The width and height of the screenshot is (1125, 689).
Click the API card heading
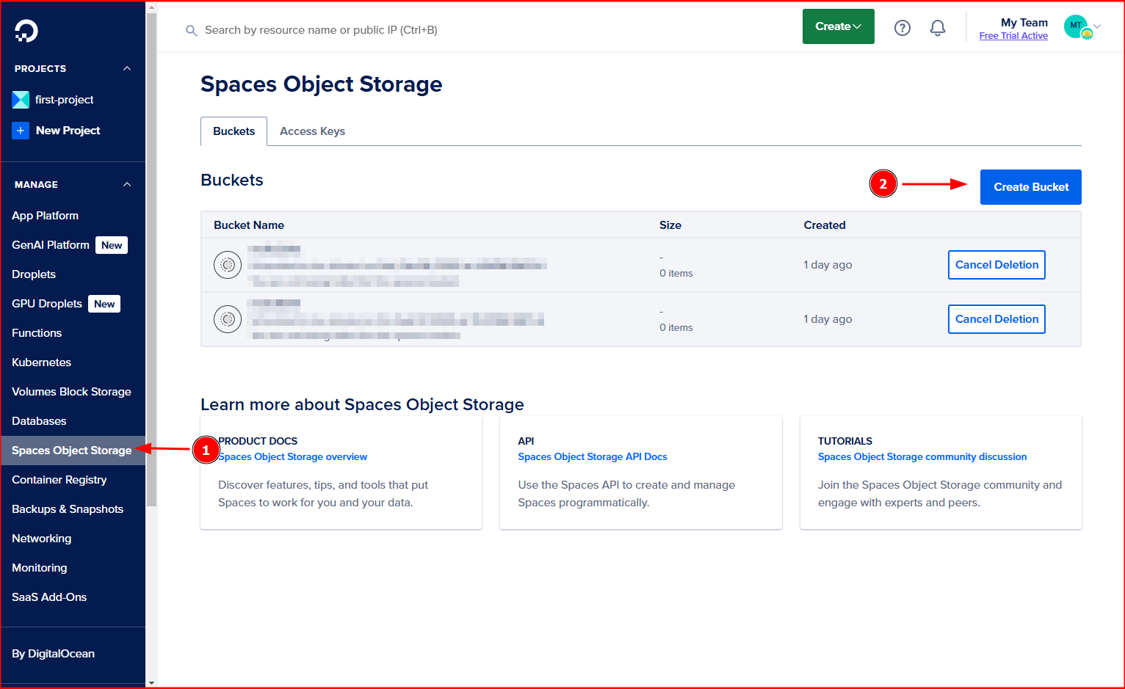coord(526,441)
